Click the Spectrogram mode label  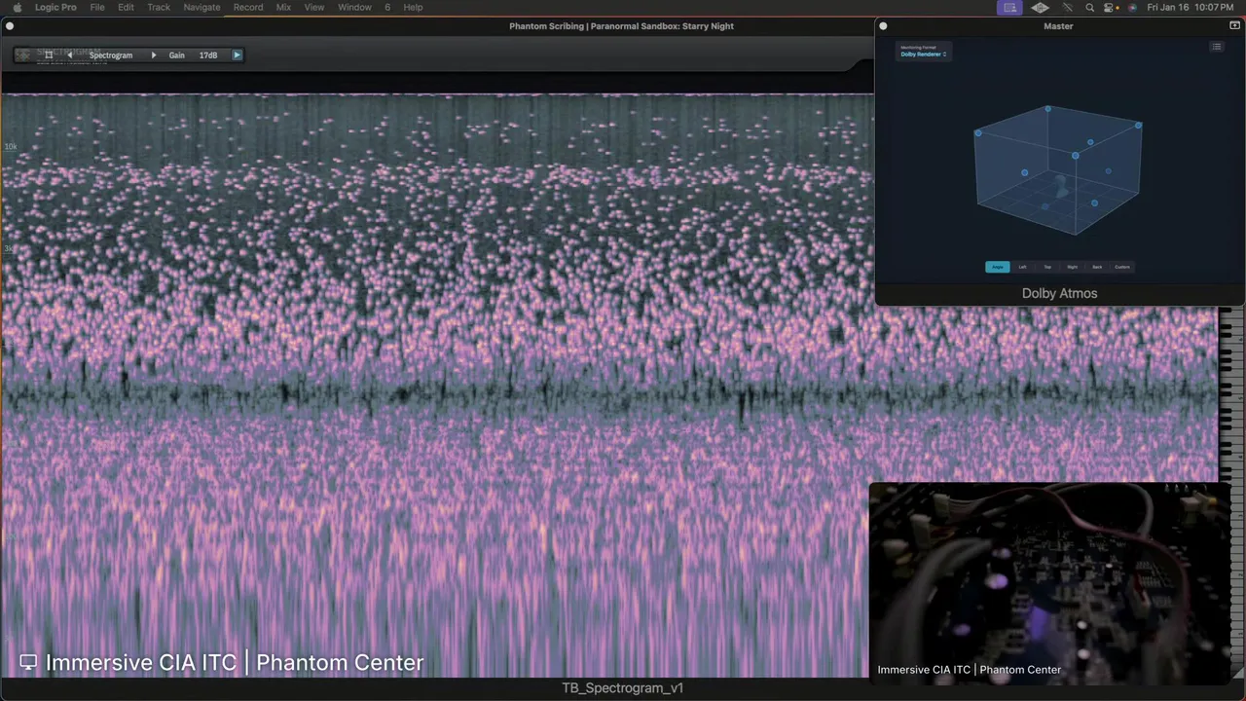[111, 55]
